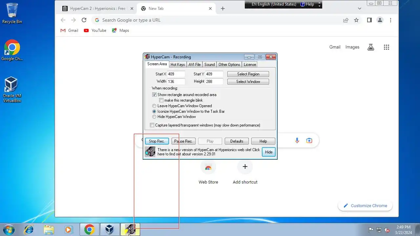Select Leave HyperCam Window Opened
Image resolution: width=420 pixels, height=236 pixels.
point(154,106)
